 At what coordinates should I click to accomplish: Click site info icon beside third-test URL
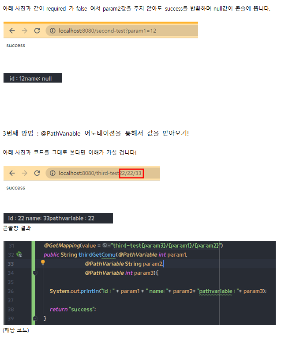pos(52,173)
